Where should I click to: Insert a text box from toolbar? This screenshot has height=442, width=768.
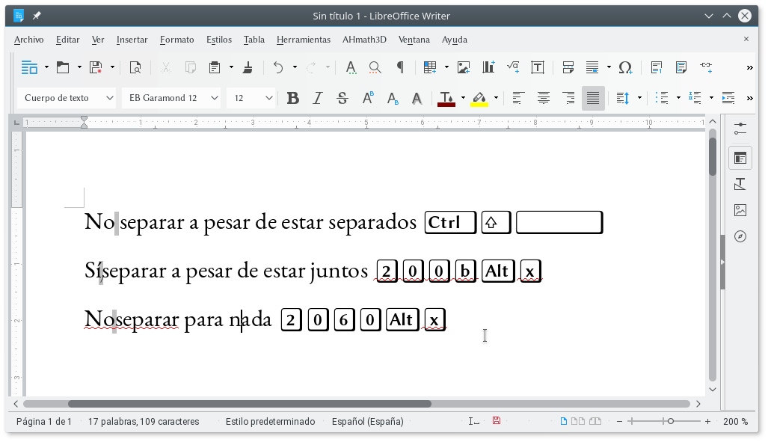point(538,67)
